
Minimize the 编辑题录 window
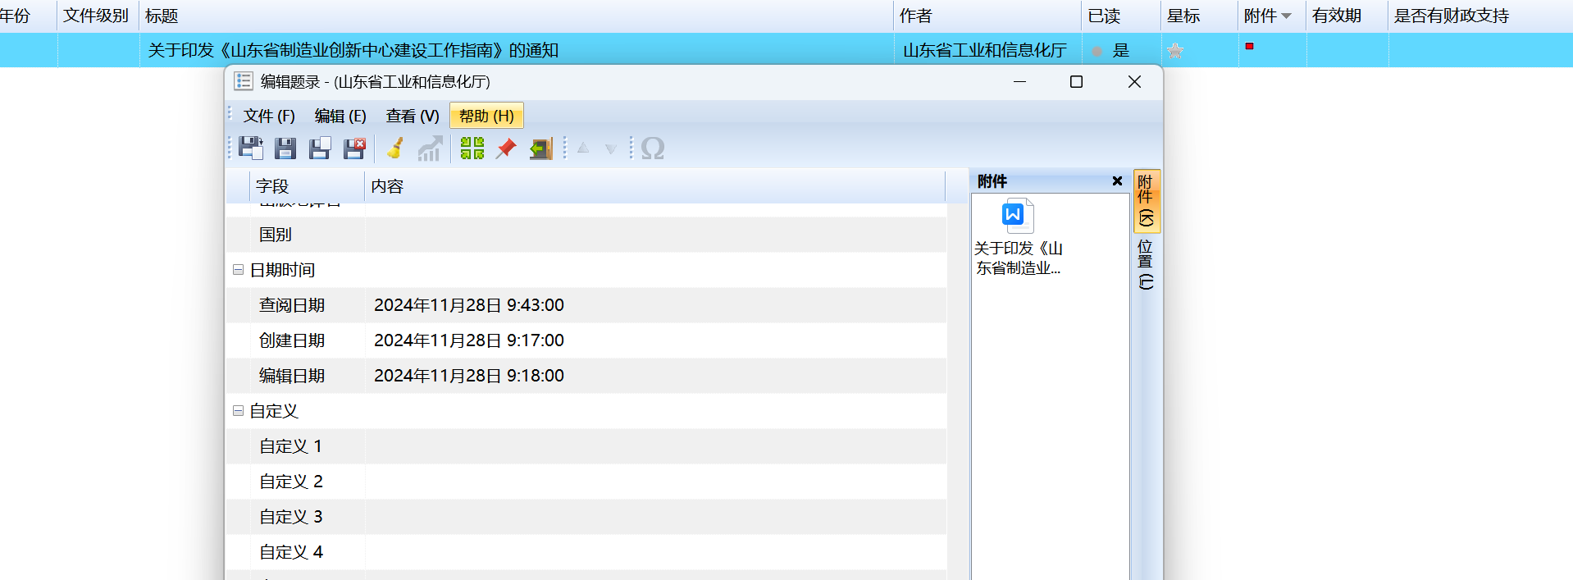click(x=1019, y=81)
